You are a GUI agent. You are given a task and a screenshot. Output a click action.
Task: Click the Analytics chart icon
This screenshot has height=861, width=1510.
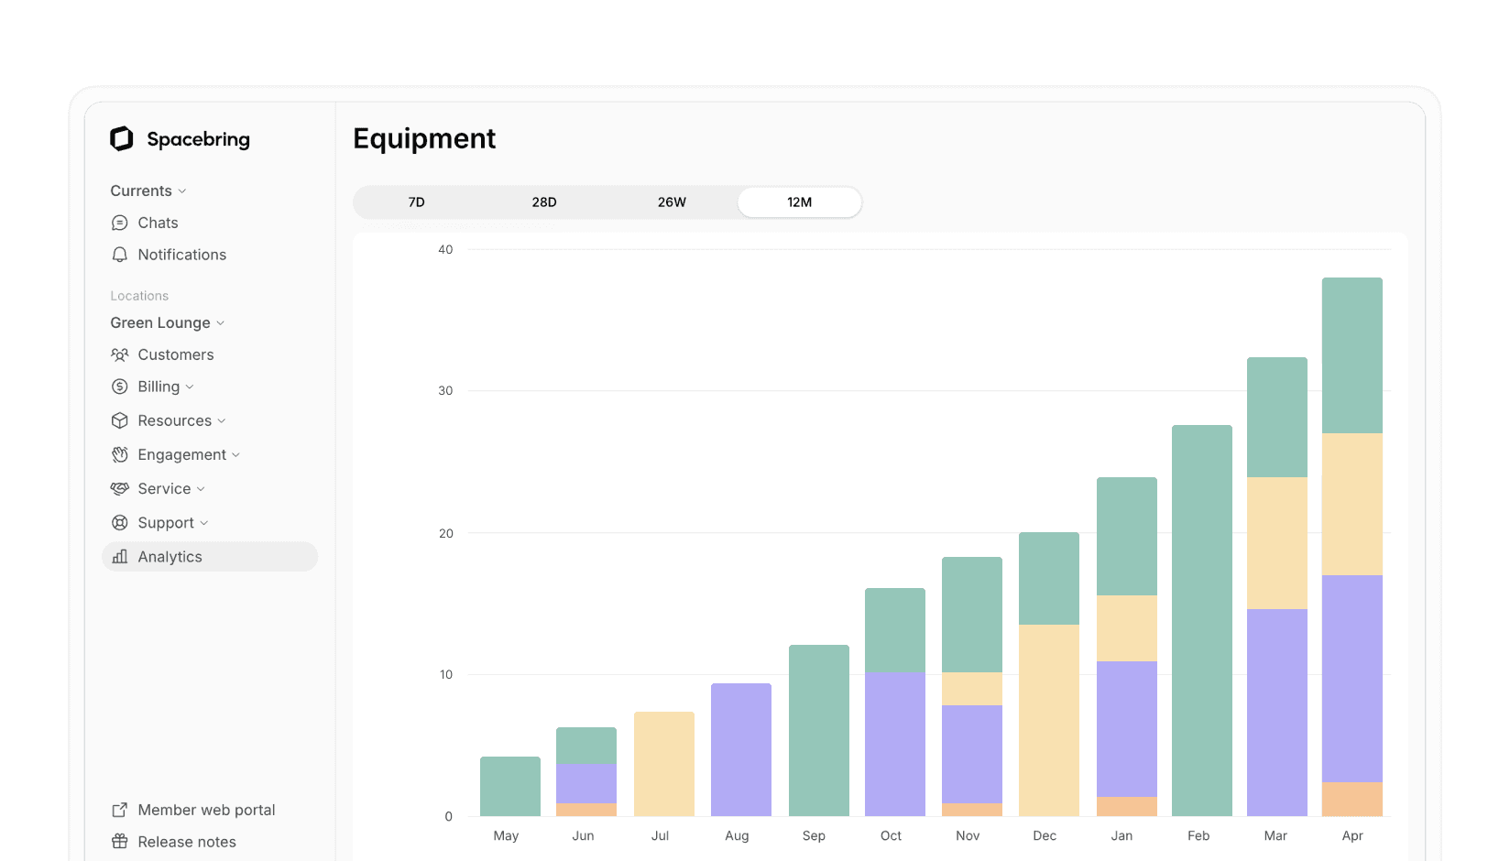120,557
